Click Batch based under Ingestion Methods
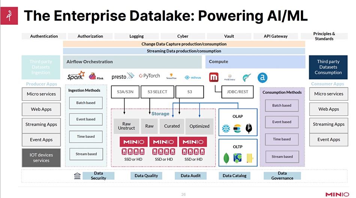 [x=86, y=103]
